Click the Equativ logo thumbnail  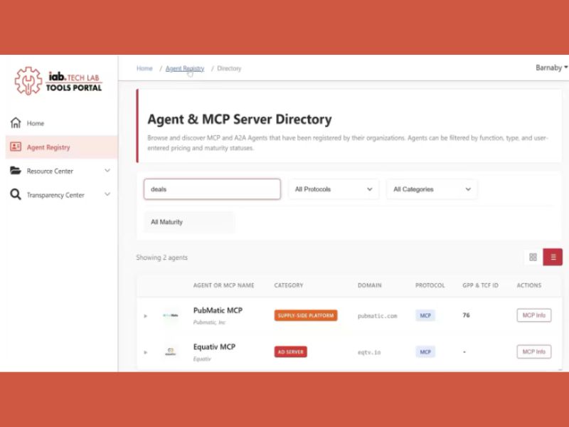[x=170, y=352]
